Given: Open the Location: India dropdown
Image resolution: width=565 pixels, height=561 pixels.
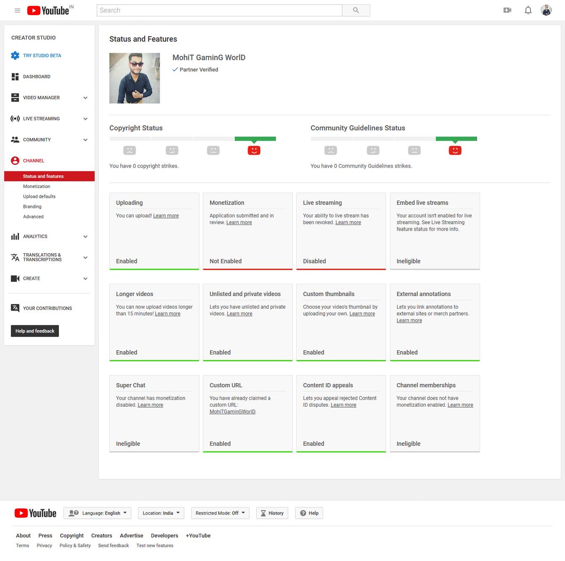Looking at the screenshot, I should pyautogui.click(x=161, y=513).
